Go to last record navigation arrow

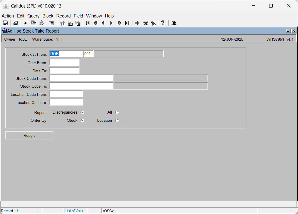click(127, 23)
